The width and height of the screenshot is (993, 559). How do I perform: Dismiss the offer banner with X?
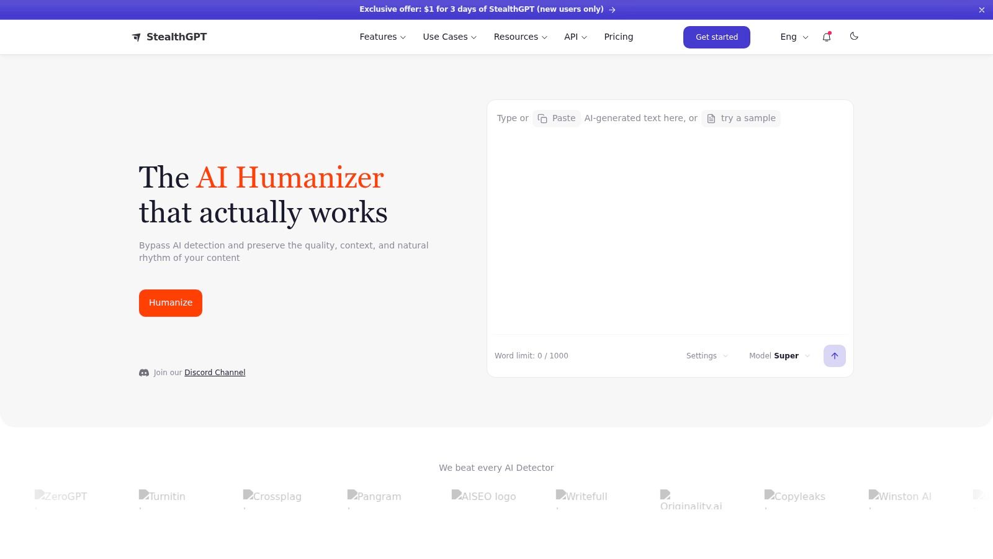pos(982,10)
